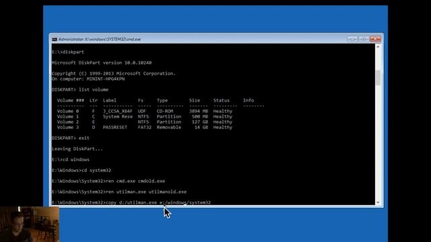Click the 'DISKPART> exit' line
The width and height of the screenshot is (431, 242).
71,138
